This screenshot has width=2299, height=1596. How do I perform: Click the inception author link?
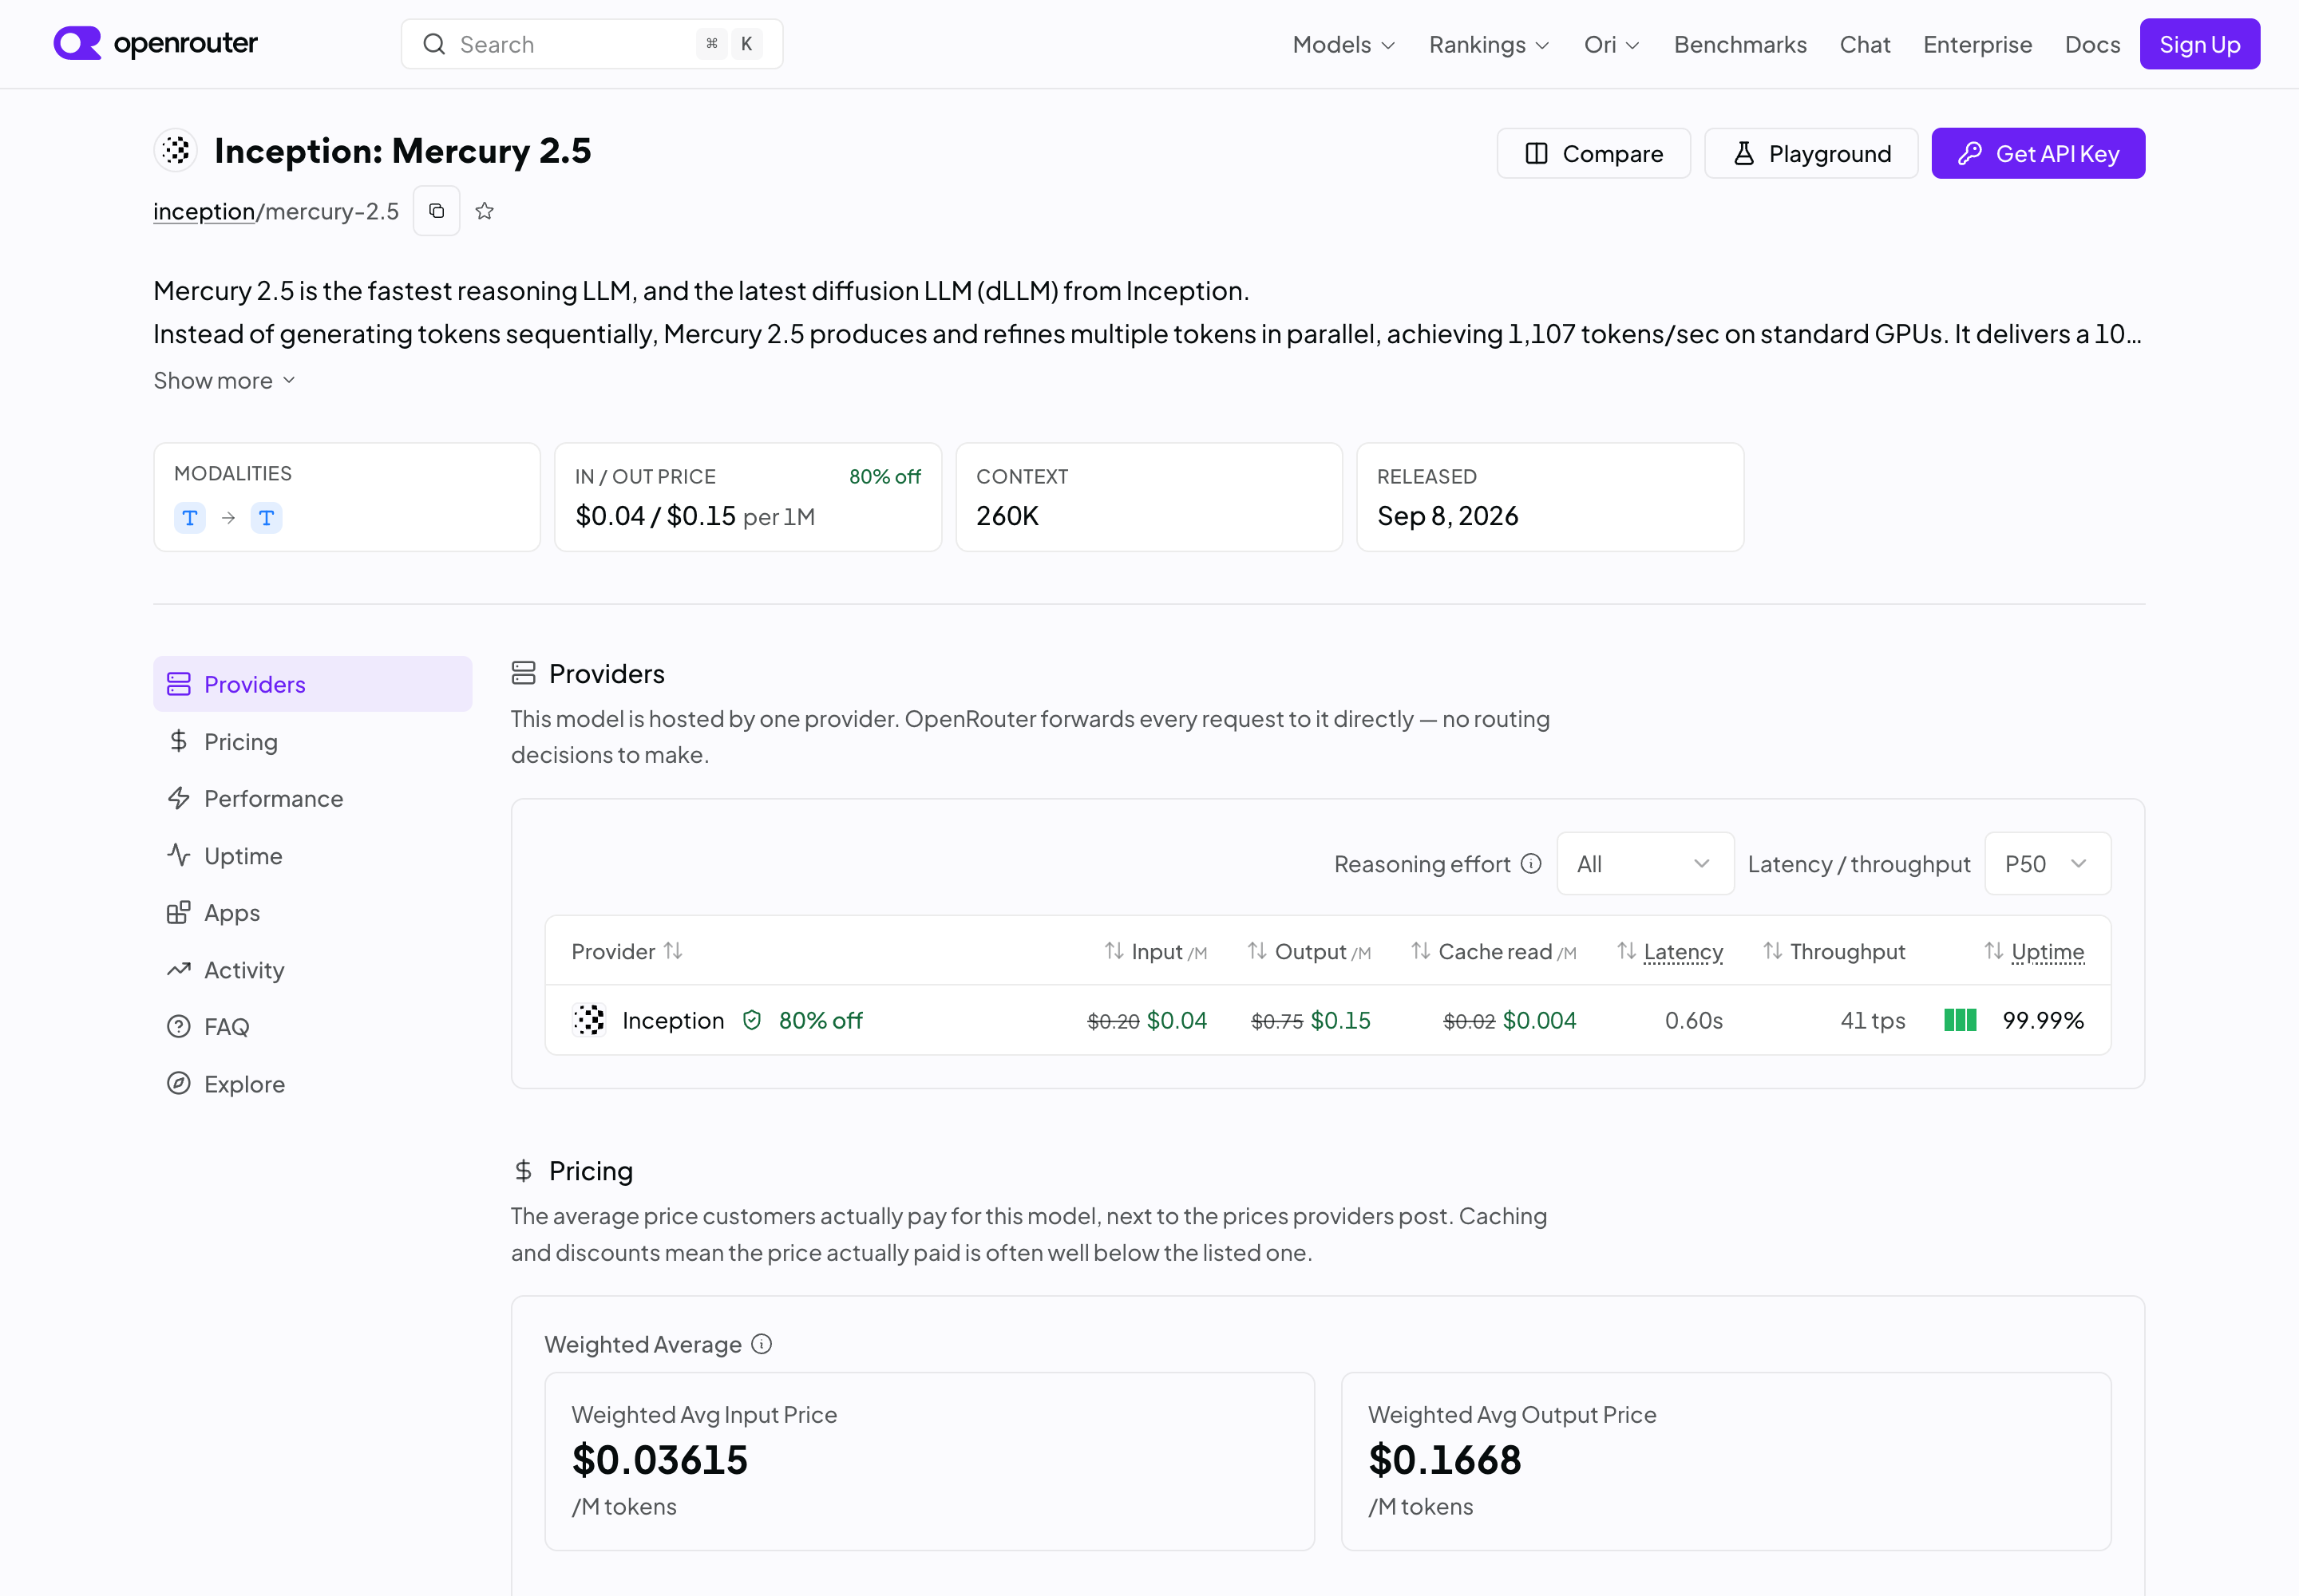click(x=204, y=211)
